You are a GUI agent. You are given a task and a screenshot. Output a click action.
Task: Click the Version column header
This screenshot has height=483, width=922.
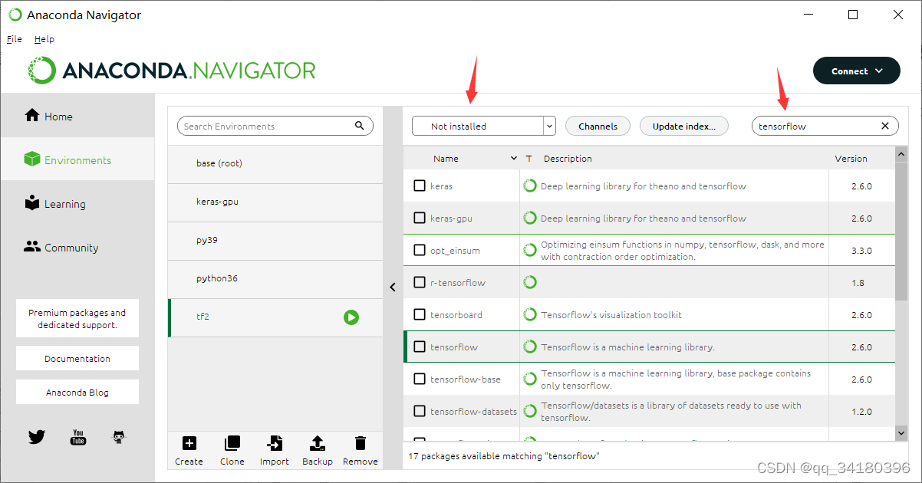(851, 159)
